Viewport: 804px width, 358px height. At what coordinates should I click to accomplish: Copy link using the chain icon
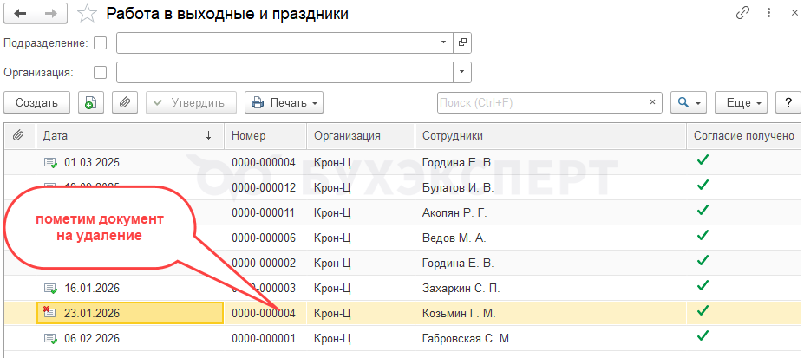pyautogui.click(x=742, y=13)
